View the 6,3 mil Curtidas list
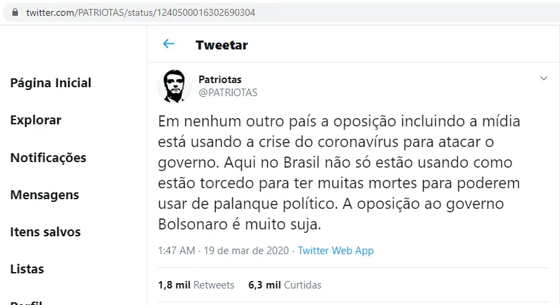This screenshot has width=560, height=305. (x=284, y=285)
